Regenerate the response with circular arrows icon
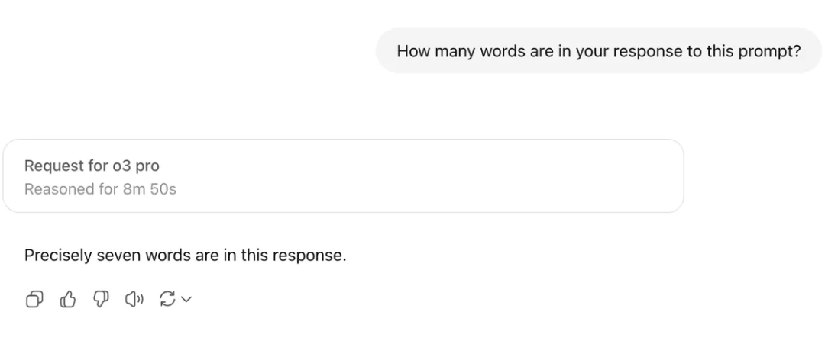 167,299
